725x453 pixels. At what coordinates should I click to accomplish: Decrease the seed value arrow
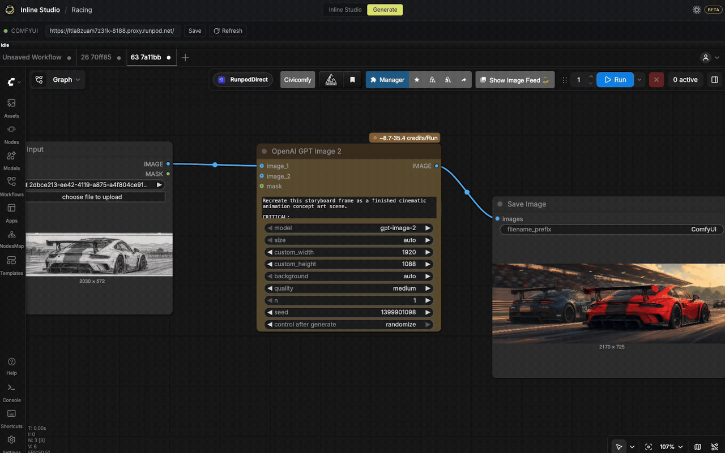(270, 312)
